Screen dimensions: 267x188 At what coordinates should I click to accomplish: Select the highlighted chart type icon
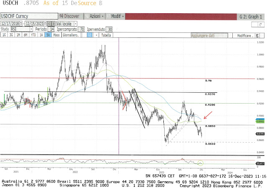tap(89, 35)
